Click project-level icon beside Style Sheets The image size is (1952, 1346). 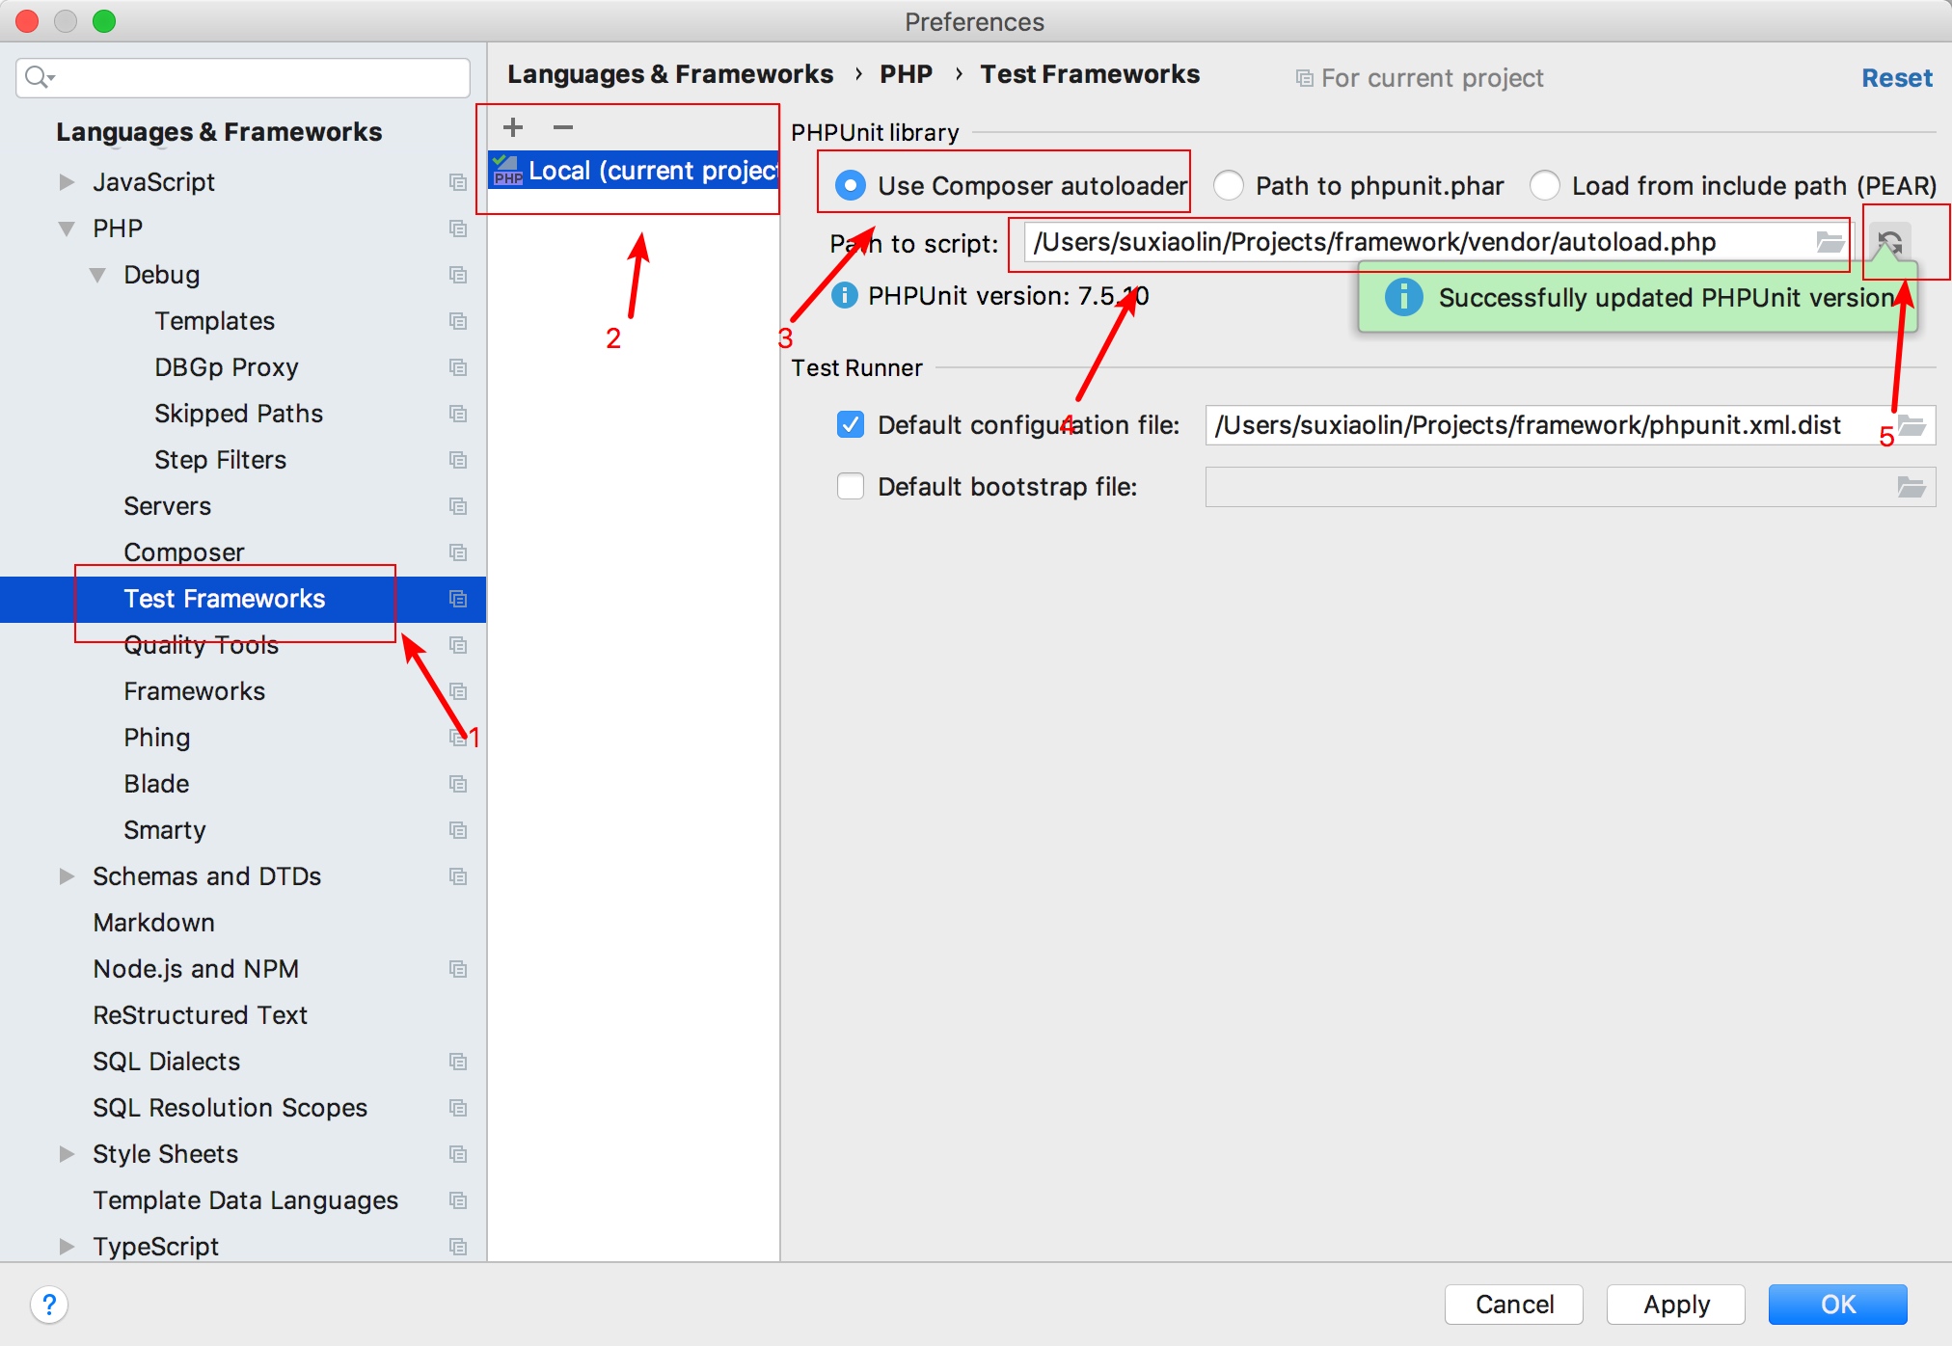coord(458,1154)
